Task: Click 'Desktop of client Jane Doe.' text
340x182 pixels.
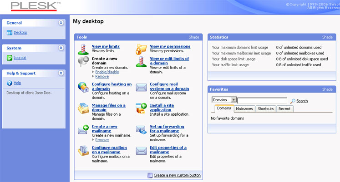Action: (29, 93)
